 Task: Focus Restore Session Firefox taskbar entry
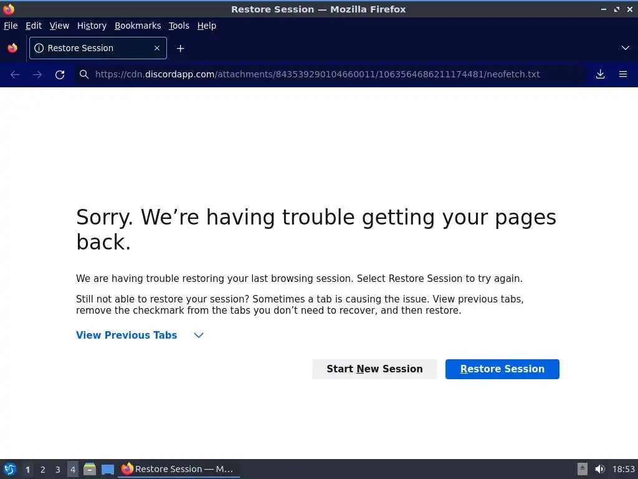tap(179, 469)
